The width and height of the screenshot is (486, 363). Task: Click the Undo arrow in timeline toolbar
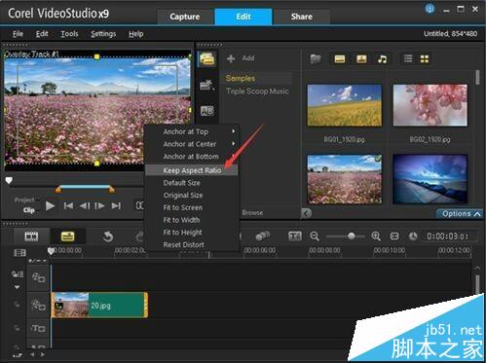[107, 236]
